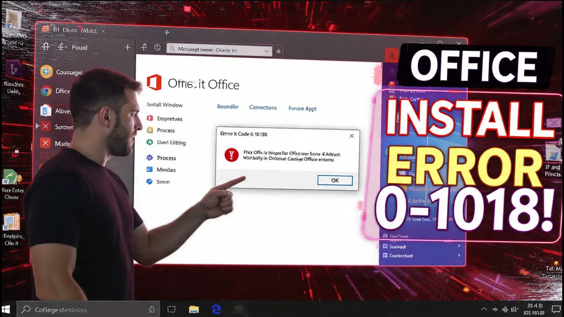This screenshot has width=564, height=317.
Task: Open Task View from the taskbar
Action: 171,309
